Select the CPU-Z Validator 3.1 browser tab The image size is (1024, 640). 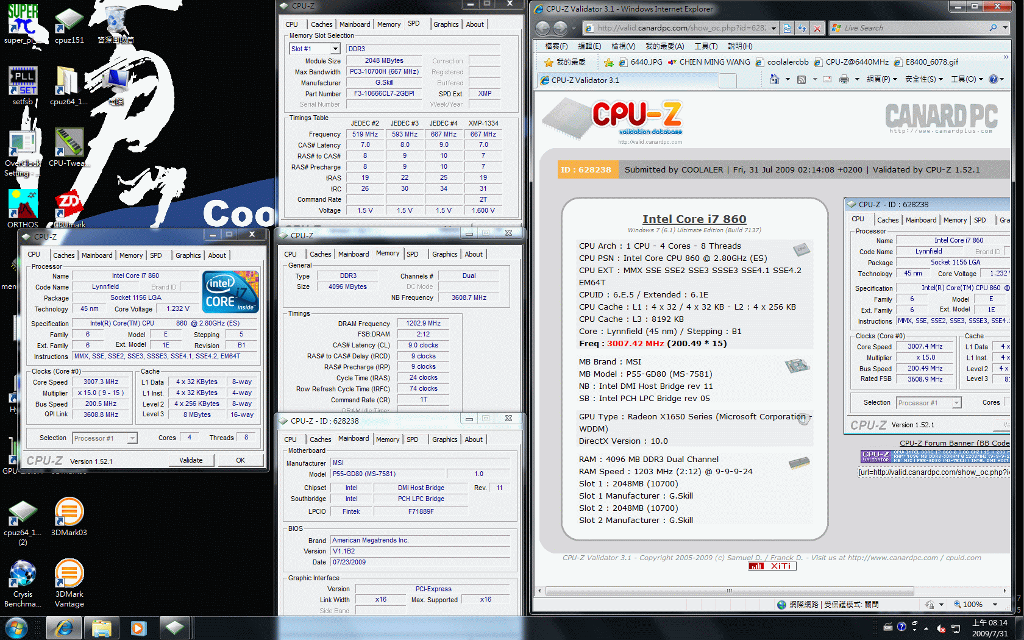point(627,80)
